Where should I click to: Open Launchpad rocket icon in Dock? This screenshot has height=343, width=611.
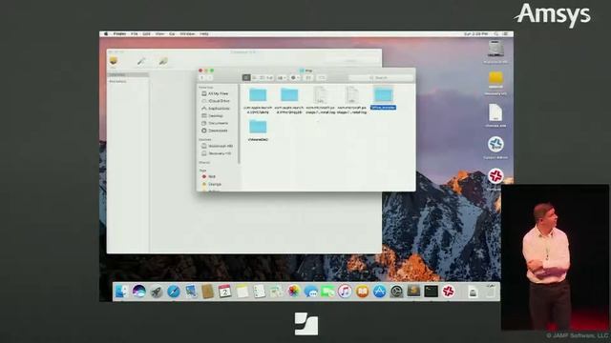pos(157,292)
